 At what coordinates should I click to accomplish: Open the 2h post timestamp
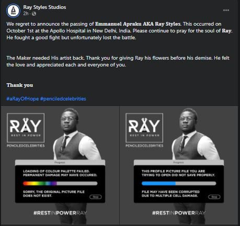coord(26,14)
